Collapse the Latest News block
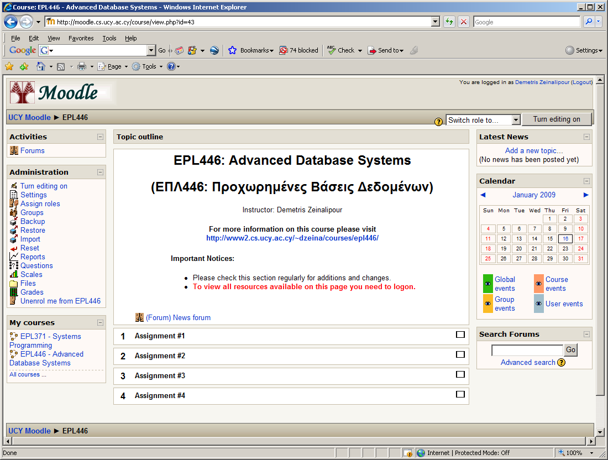 [x=586, y=137]
